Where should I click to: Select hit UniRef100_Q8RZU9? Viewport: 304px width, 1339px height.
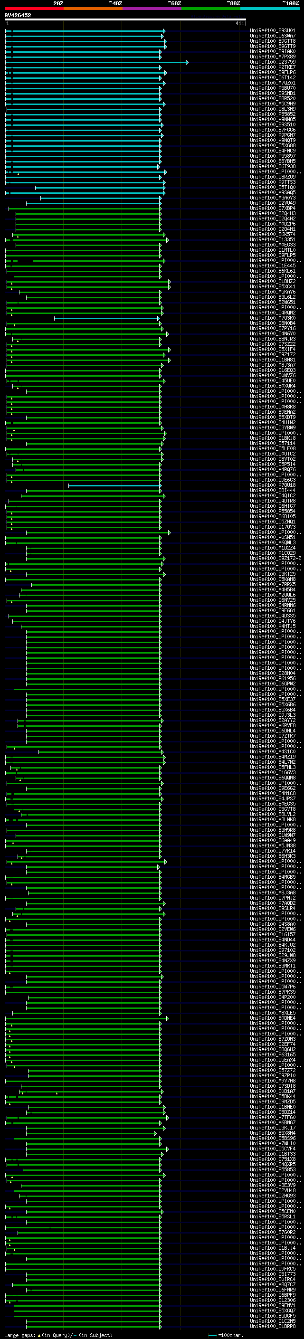point(273,177)
